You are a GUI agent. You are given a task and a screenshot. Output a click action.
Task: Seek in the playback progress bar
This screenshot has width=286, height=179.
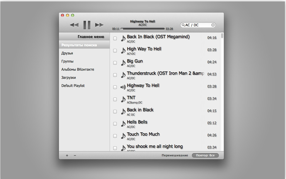(142, 29)
